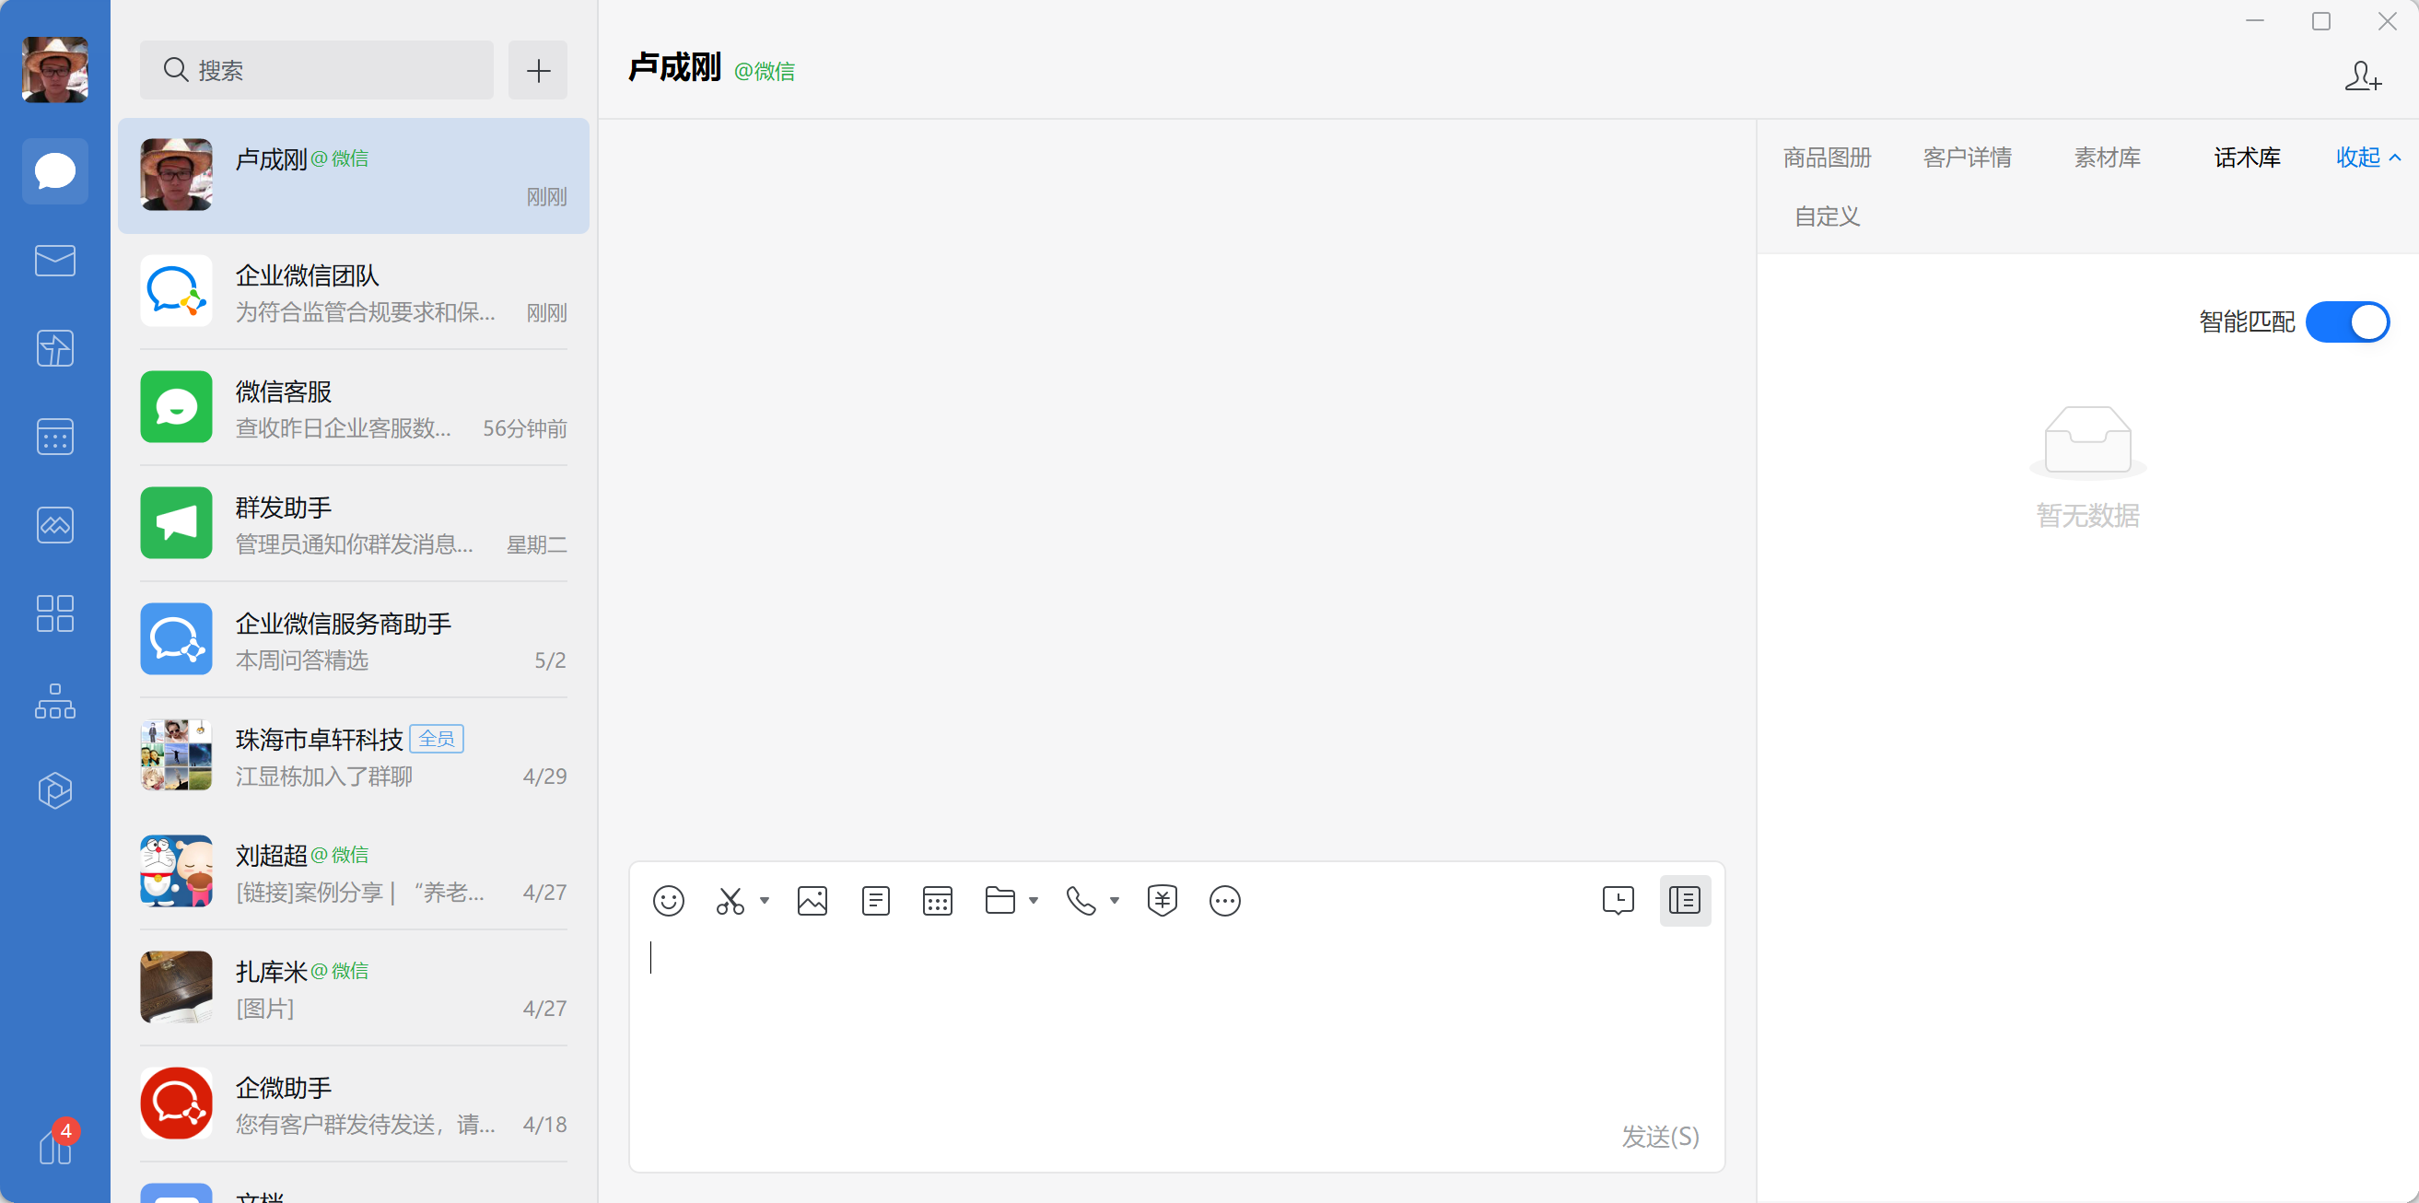
Task: Expand the screenshot options dropdown arrow
Action: point(765,901)
